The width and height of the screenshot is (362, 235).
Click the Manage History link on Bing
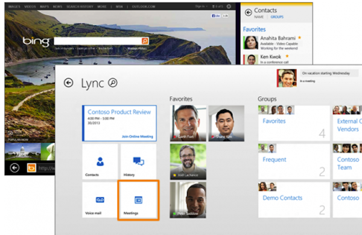pos(137,48)
